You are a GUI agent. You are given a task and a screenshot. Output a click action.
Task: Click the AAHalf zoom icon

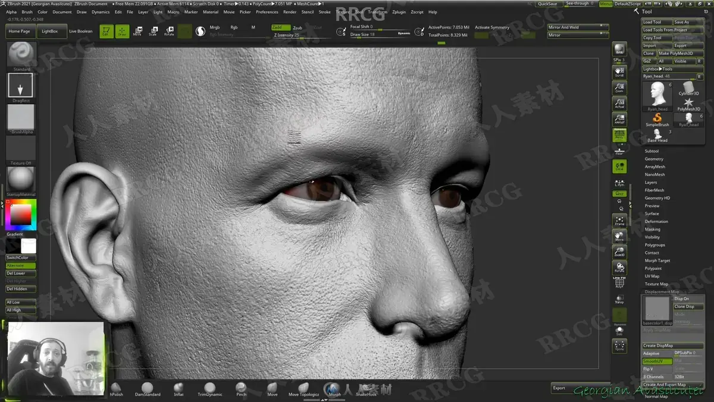point(619,119)
